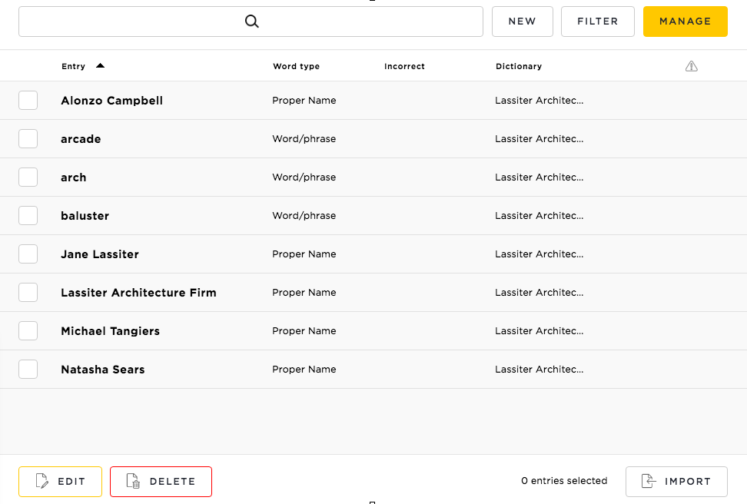This screenshot has height=504, width=747.
Task: Open the Michael Tangiers entry
Action: tap(110, 331)
